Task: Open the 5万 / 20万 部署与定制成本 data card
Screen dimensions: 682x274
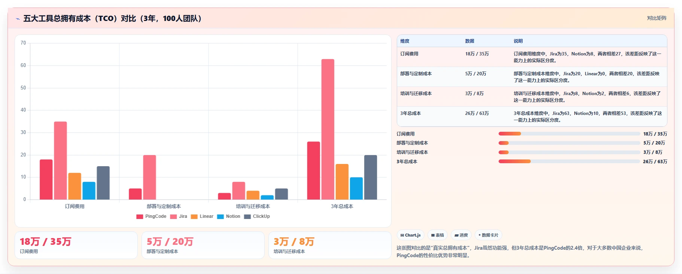Action: (203, 245)
